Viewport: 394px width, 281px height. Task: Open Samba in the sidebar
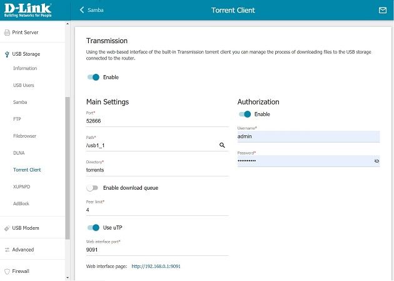(x=20, y=102)
